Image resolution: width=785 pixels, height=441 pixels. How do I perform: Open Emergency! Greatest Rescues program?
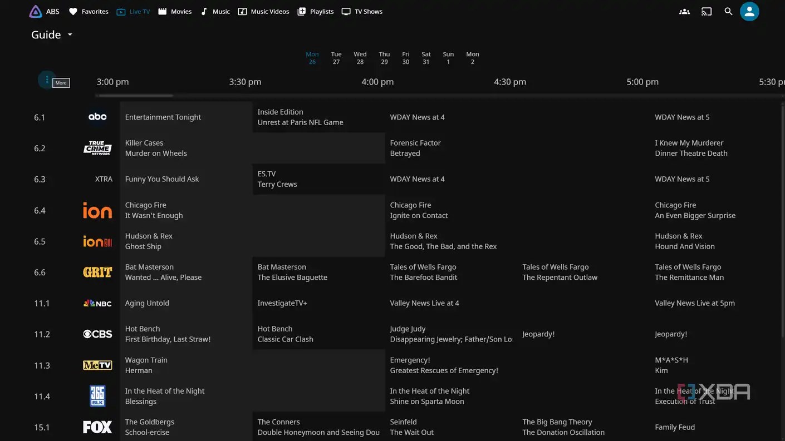coord(517,365)
